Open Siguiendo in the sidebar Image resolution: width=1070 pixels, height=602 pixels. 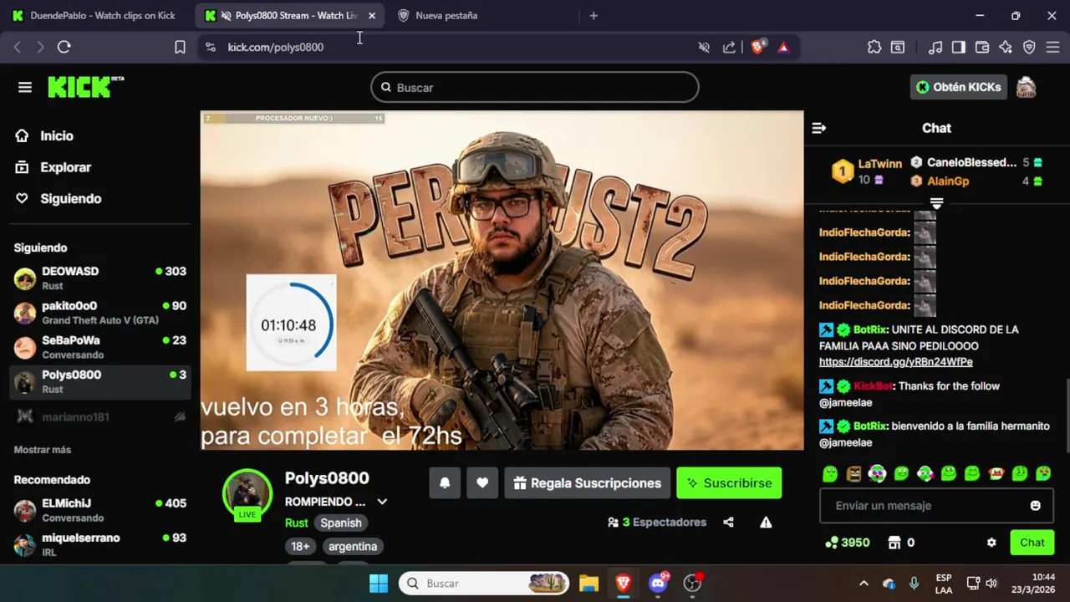60,198
